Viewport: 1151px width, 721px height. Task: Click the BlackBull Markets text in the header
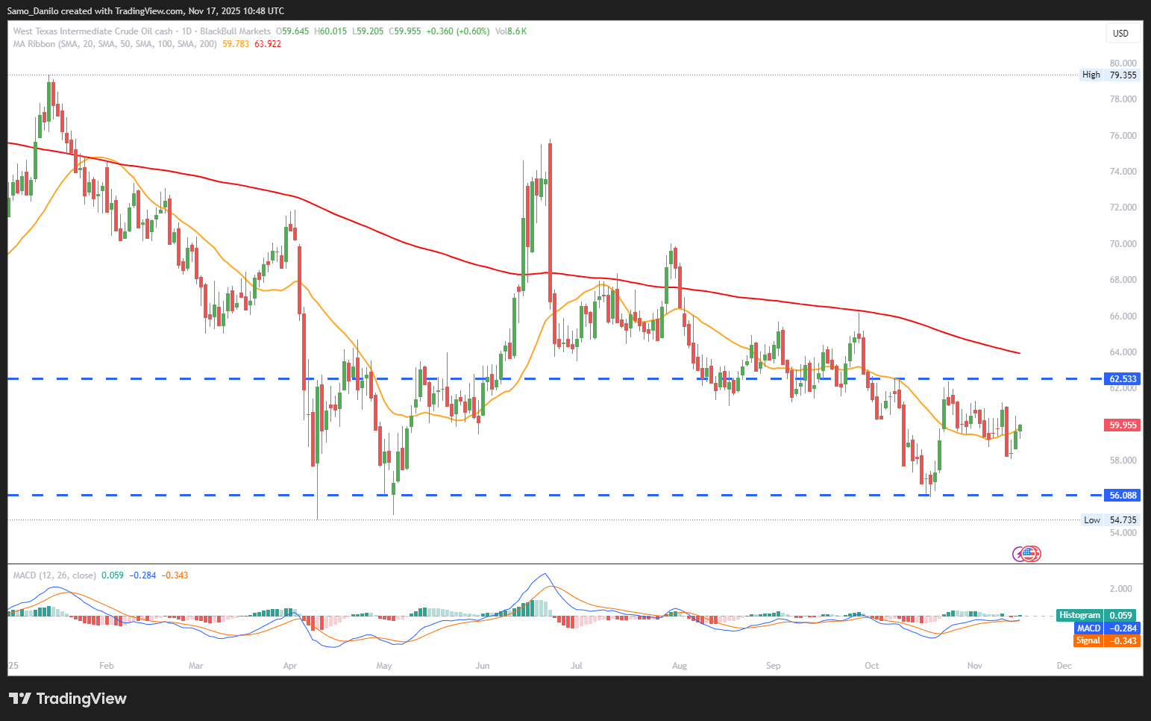[235, 31]
